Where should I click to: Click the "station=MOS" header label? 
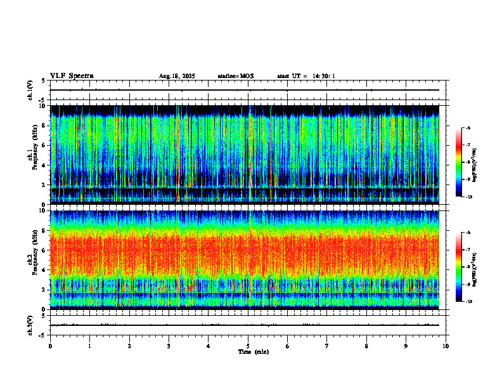point(236,76)
